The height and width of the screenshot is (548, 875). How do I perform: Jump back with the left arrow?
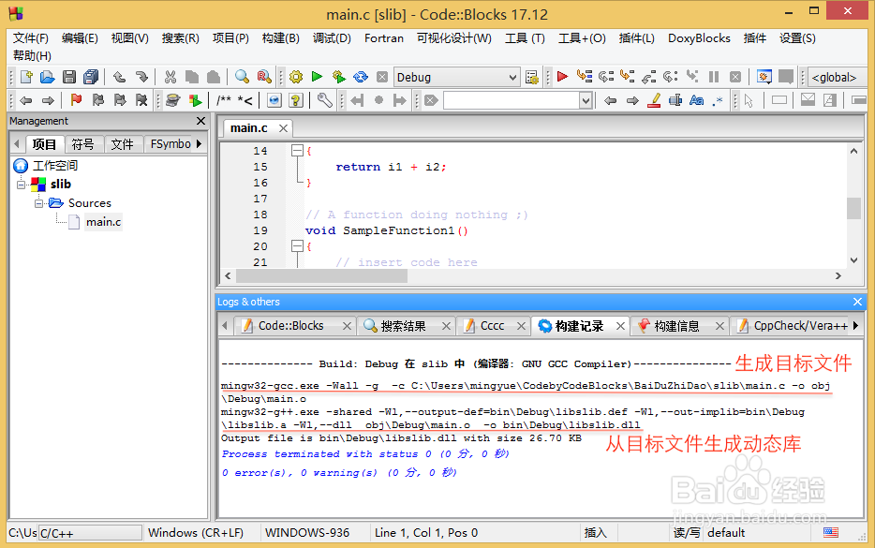tap(26, 100)
